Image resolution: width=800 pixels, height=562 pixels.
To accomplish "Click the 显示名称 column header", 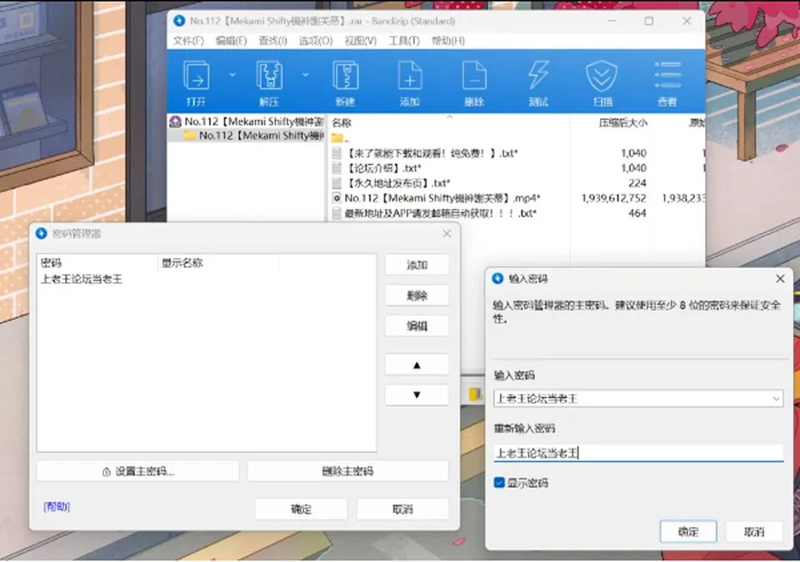I will 182,263.
